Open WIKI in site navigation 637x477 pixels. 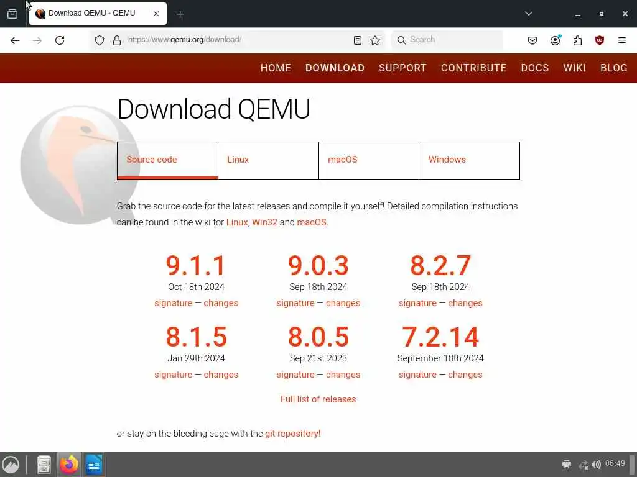coord(574,68)
